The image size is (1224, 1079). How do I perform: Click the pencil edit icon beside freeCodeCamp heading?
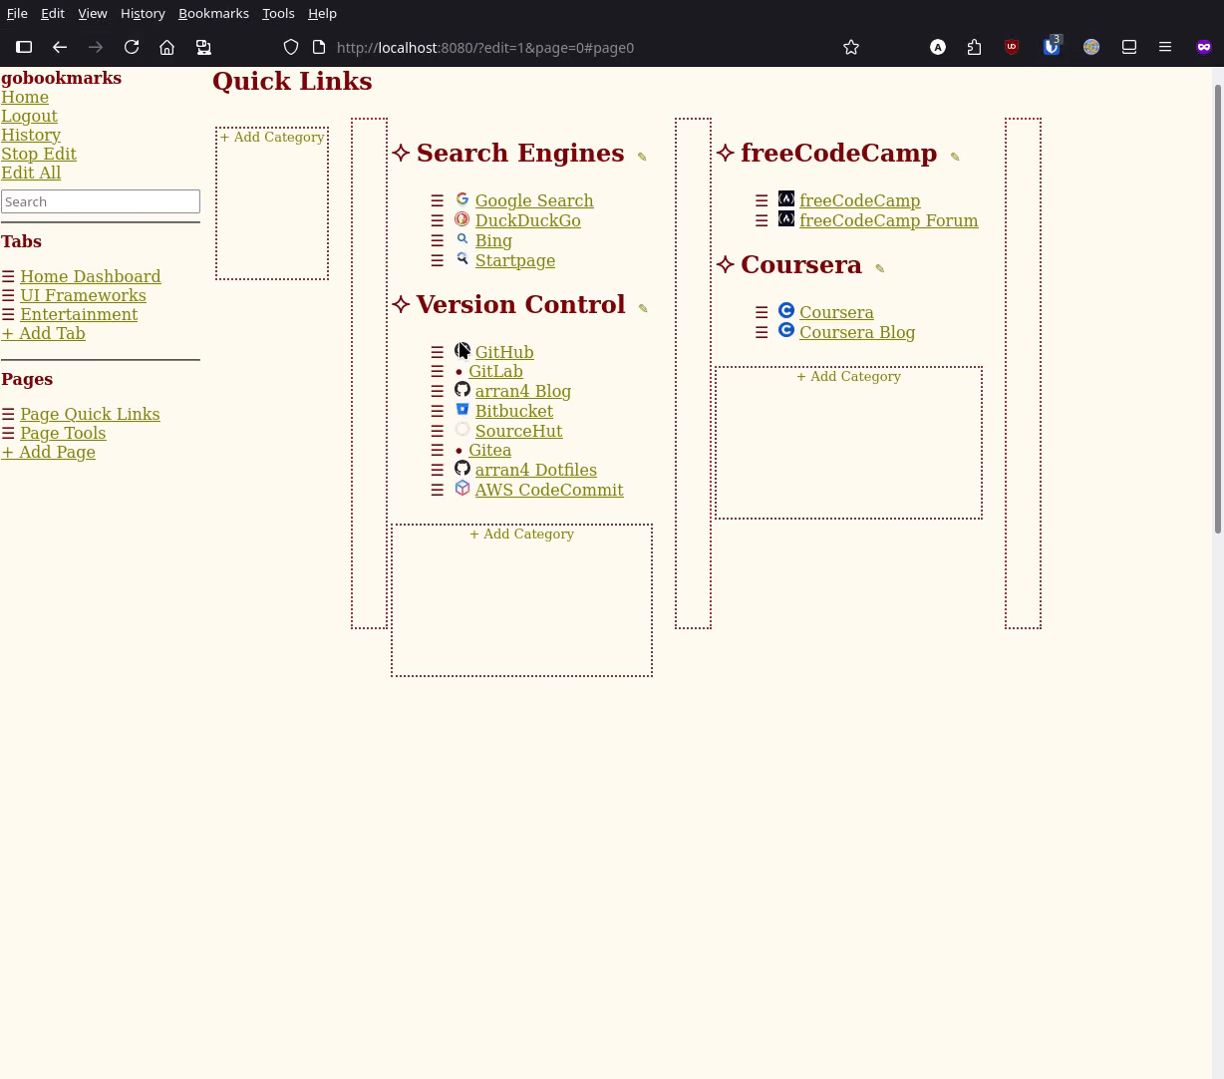955,157
